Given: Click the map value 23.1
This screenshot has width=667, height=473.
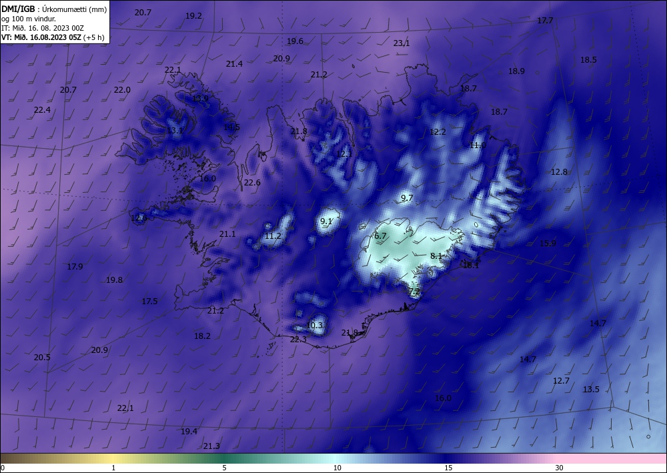Looking at the screenshot, I should click(401, 43).
